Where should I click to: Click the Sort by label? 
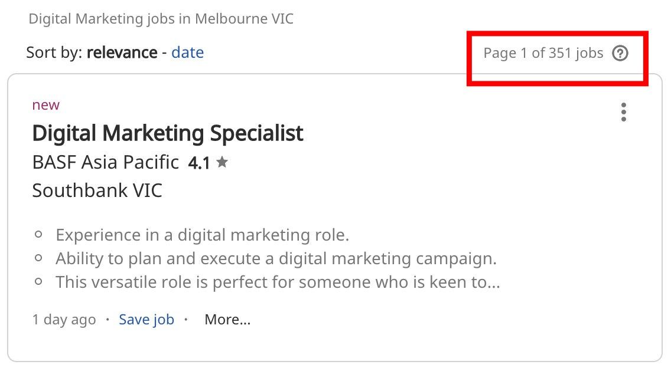point(53,52)
